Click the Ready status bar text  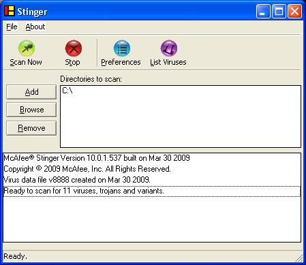point(15,256)
